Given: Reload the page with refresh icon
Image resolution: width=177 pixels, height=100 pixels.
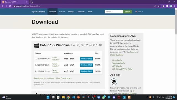Looking at the screenshot, I should tap(10, 6).
